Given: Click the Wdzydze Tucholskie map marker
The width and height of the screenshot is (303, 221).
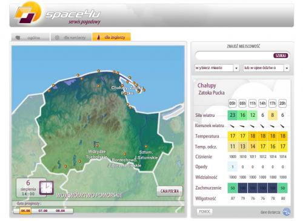Looking at the screenshot, I should click(x=98, y=146).
